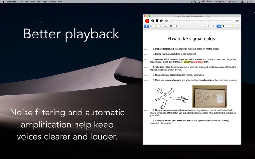Click the red Record button
This screenshot has height=159, width=255.
click(x=147, y=21)
